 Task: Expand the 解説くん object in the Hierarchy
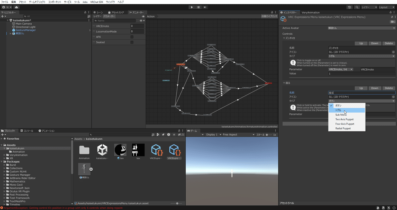11,33
